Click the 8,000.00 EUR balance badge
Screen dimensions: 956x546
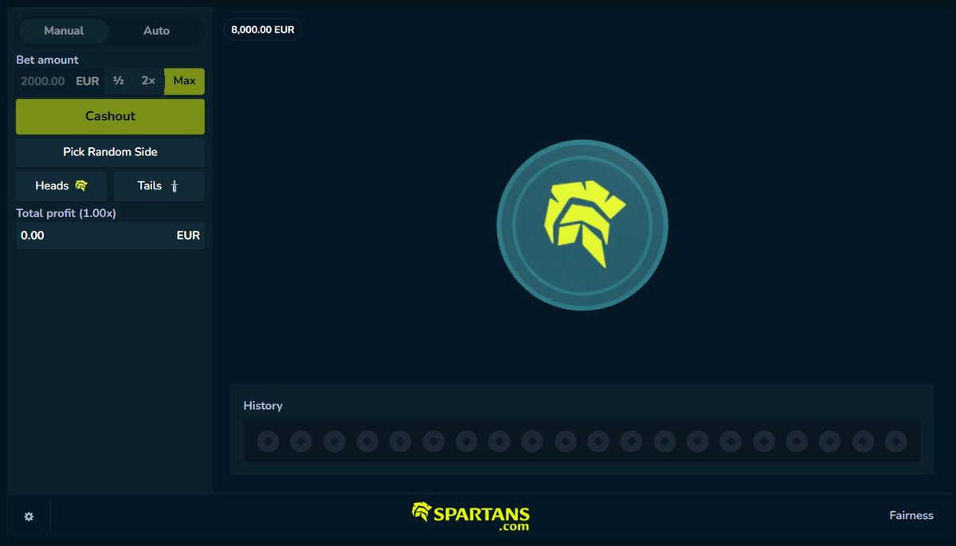pos(263,29)
